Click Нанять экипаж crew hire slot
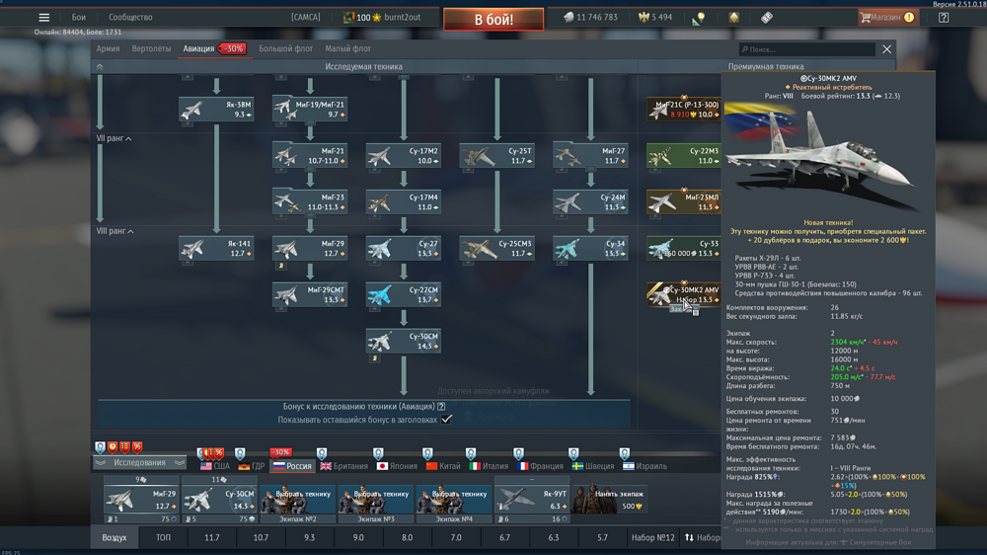The height and width of the screenshot is (555, 987). click(x=610, y=499)
